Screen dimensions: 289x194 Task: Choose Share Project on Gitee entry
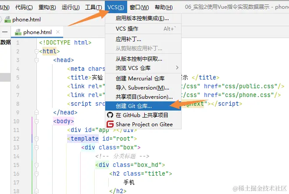143,125
